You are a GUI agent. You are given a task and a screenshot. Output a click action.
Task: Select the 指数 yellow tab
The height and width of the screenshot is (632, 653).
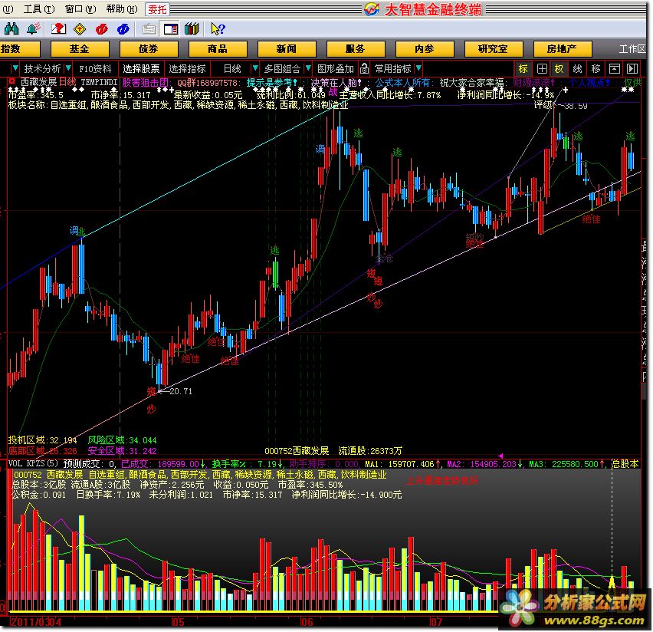point(18,49)
